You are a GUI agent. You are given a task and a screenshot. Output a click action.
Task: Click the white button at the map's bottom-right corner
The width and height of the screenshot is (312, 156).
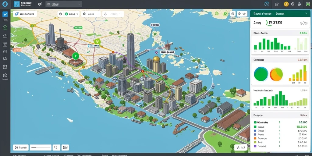pos(241,147)
